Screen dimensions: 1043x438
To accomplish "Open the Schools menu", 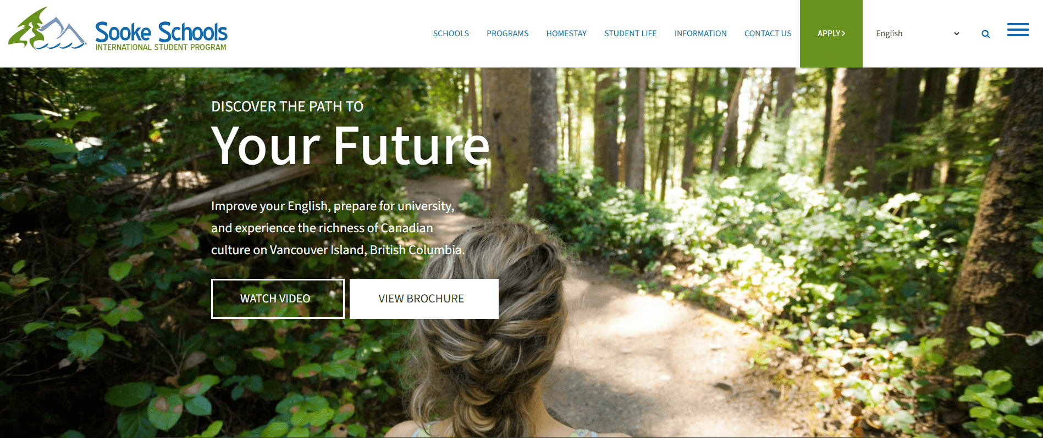I will coord(451,33).
